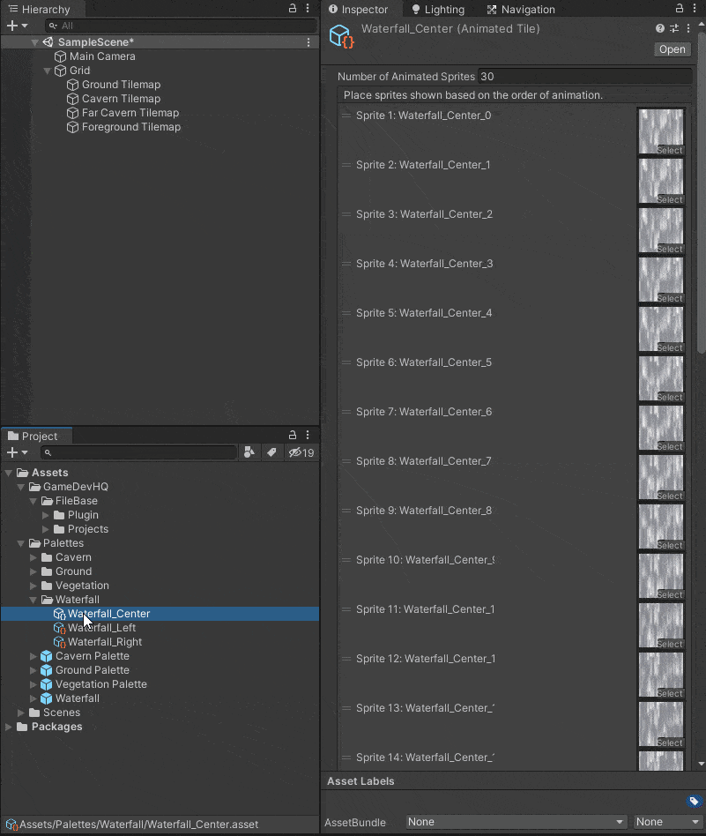
Task: Expand the Plugin folder
Action: (45, 515)
